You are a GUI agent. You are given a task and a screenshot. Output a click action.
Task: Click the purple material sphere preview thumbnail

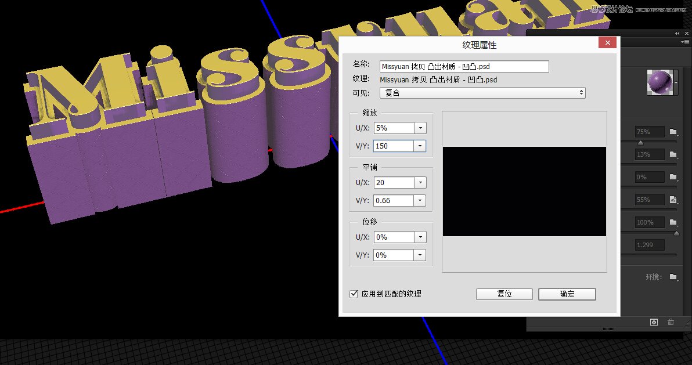coord(661,81)
